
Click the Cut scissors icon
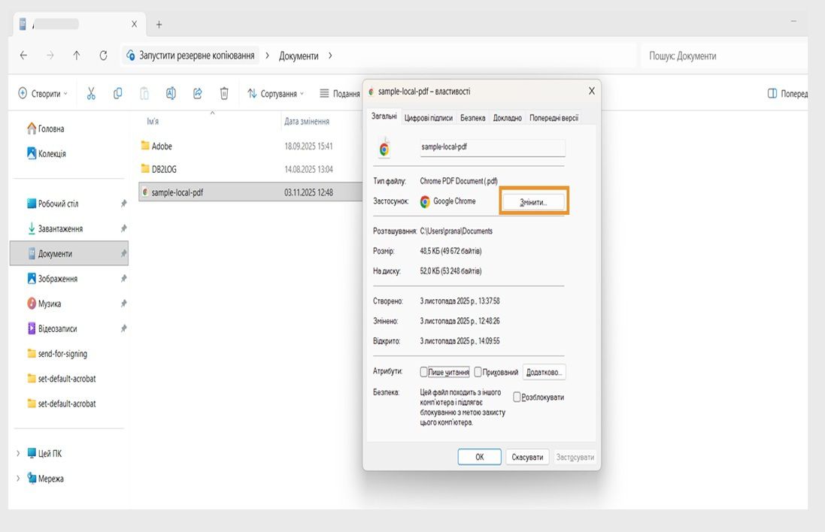91,94
